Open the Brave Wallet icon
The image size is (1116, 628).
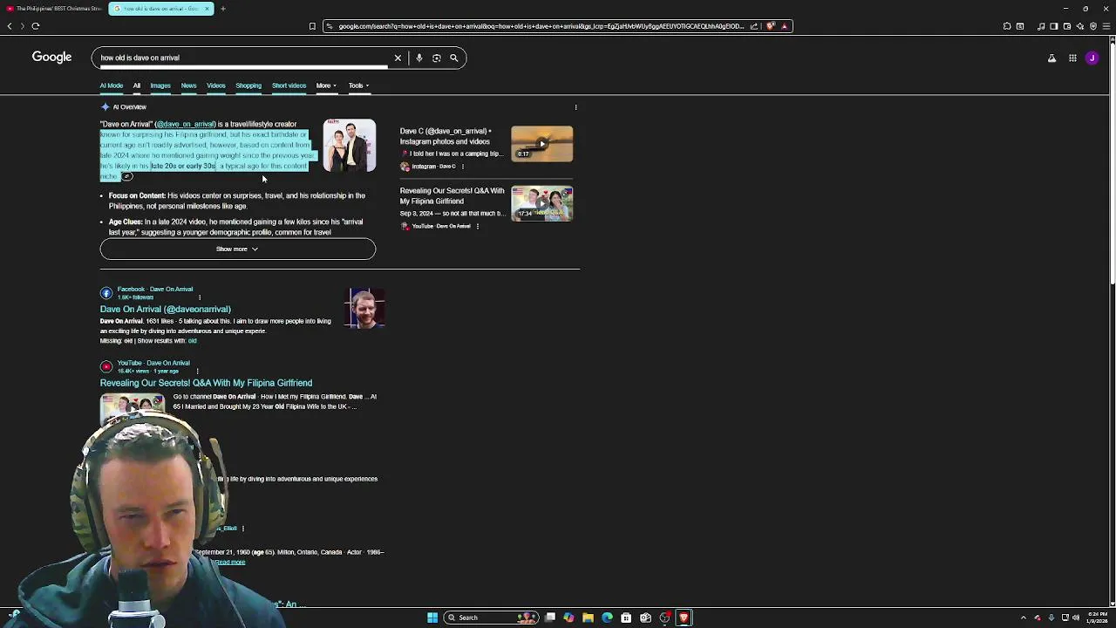point(1067,26)
